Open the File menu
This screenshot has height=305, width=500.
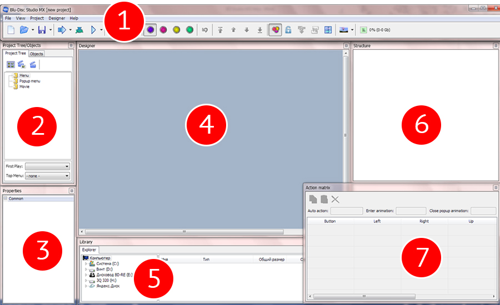pyautogui.click(x=8, y=18)
